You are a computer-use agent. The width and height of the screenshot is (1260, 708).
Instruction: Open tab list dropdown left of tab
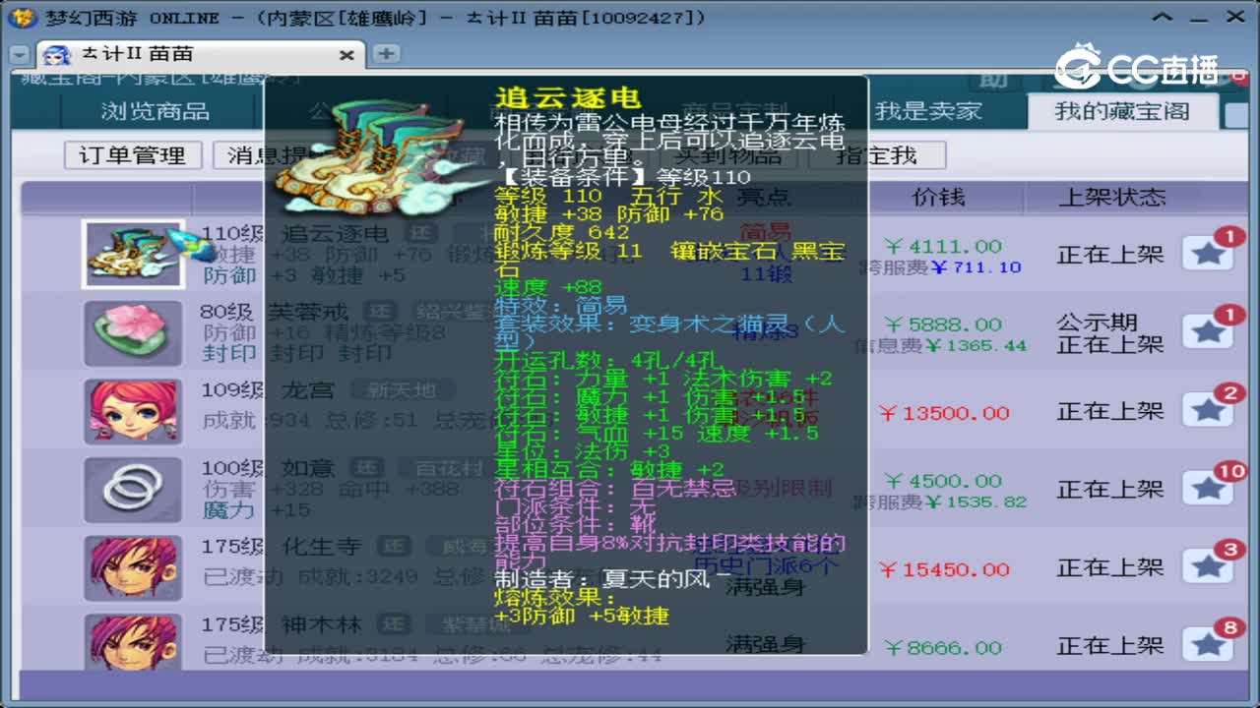[20, 55]
